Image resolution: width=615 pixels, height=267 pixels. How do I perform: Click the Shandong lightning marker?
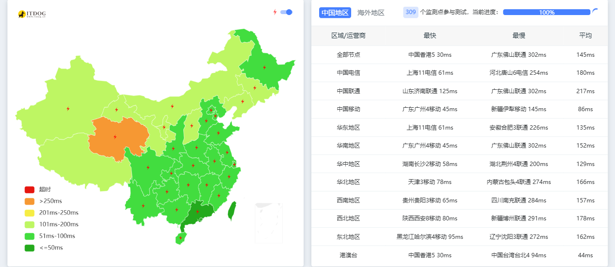(x=218, y=133)
